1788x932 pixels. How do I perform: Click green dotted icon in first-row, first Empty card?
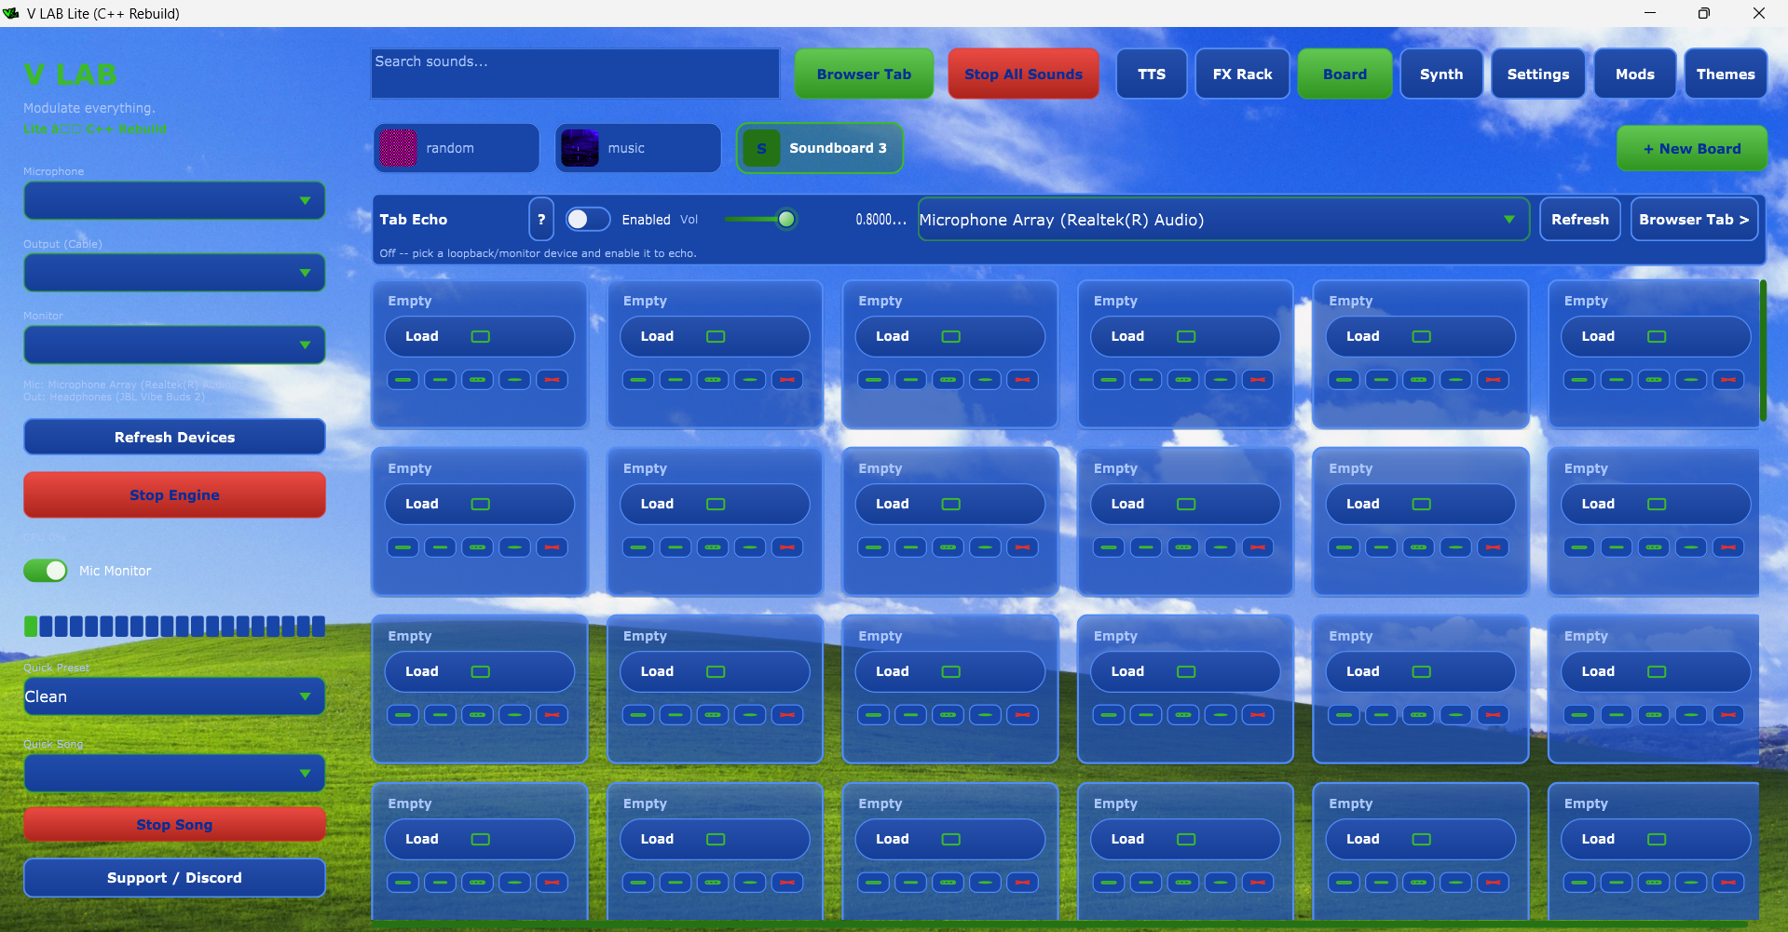(x=477, y=380)
